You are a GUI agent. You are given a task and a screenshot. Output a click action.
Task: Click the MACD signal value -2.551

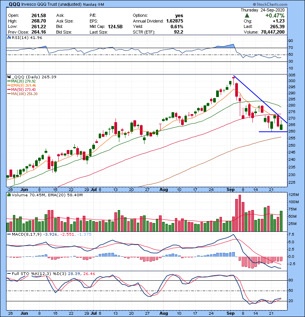click(x=67, y=235)
